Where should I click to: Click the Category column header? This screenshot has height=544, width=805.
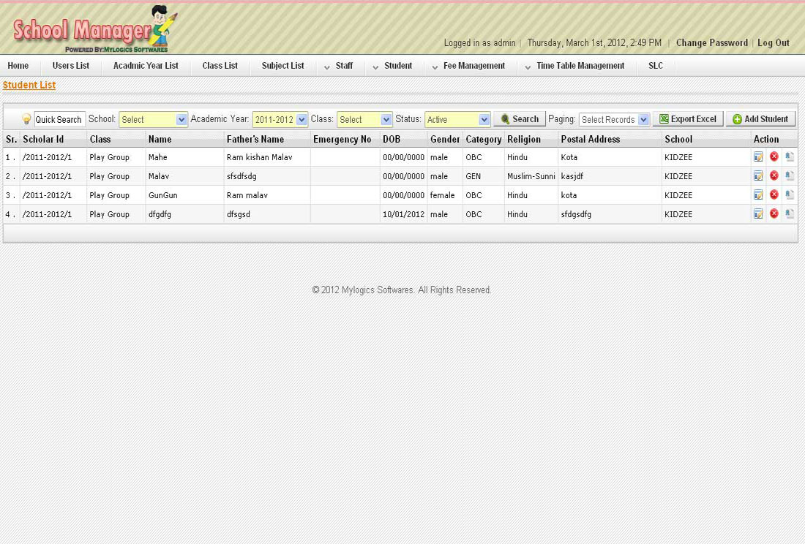point(484,139)
